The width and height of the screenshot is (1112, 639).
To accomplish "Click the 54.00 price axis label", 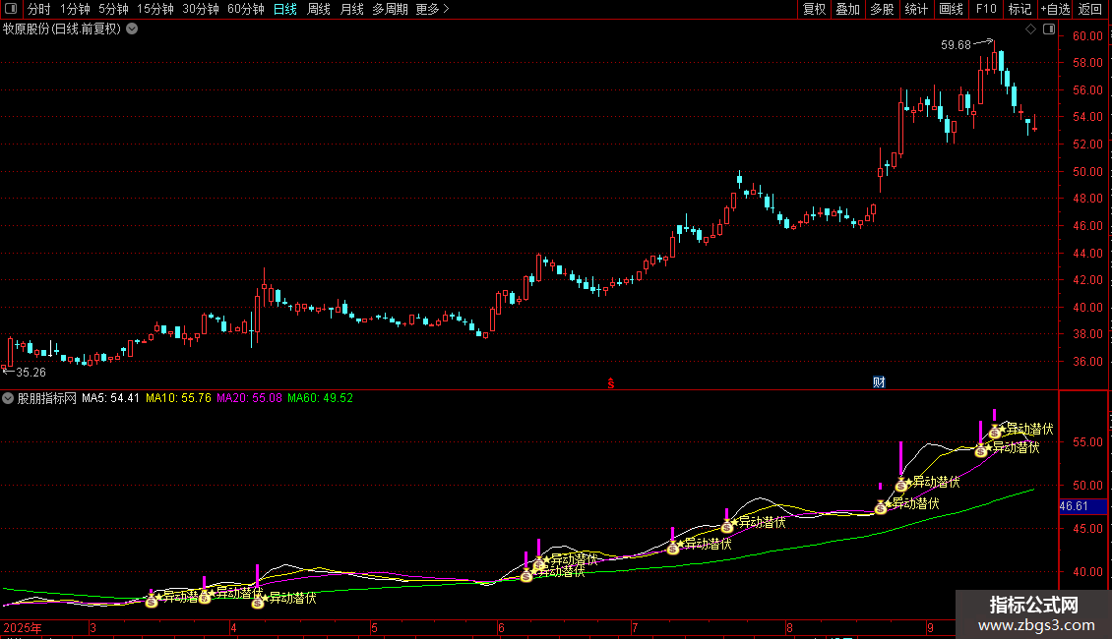I will tap(1087, 117).
